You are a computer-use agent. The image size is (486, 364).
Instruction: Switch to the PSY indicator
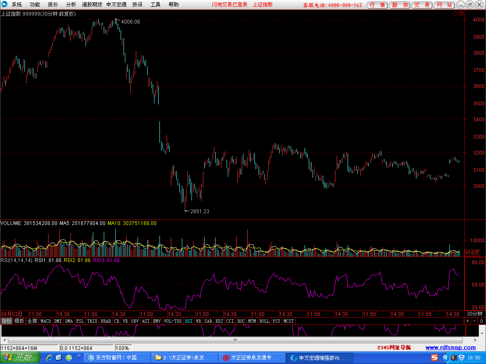tap(276, 321)
